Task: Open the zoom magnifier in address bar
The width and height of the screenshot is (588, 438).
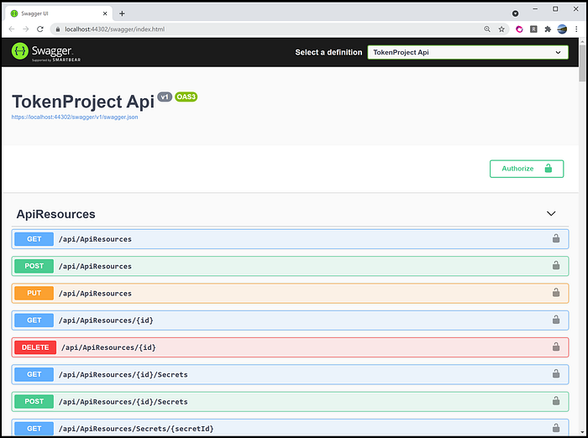Action: (x=487, y=29)
